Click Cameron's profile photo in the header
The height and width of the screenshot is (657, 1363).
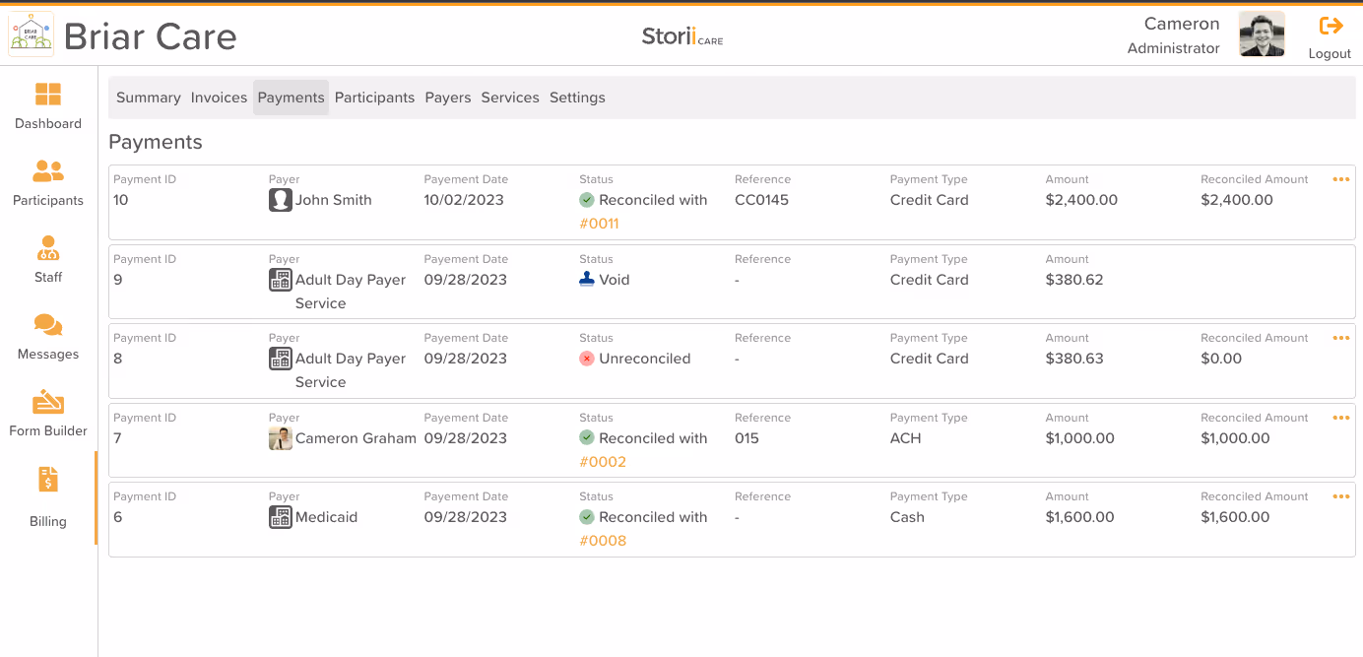tap(1262, 34)
